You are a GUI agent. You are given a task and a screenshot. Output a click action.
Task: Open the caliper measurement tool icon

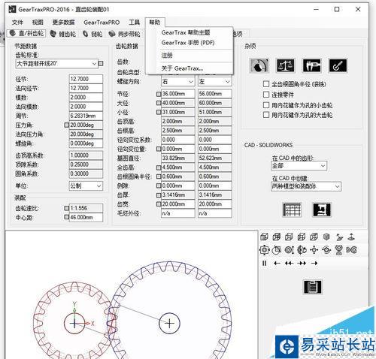coord(311,65)
